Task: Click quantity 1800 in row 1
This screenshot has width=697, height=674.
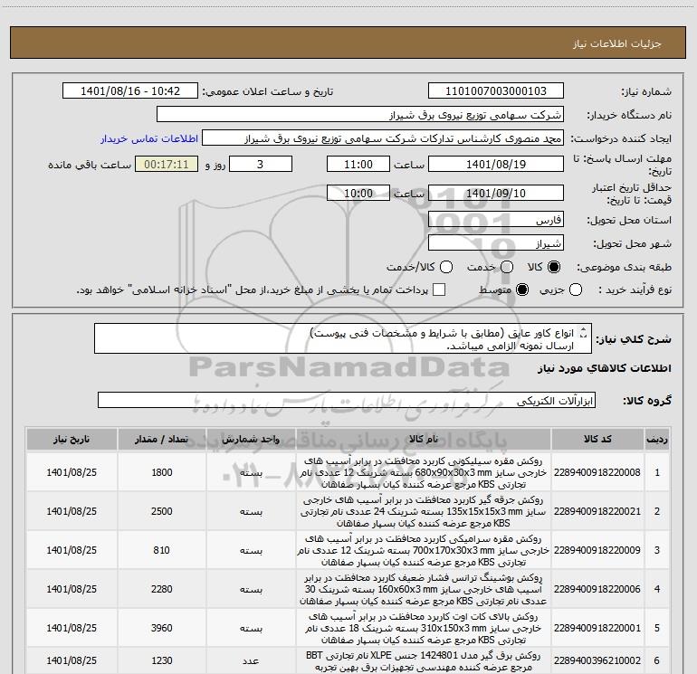Action: point(162,472)
